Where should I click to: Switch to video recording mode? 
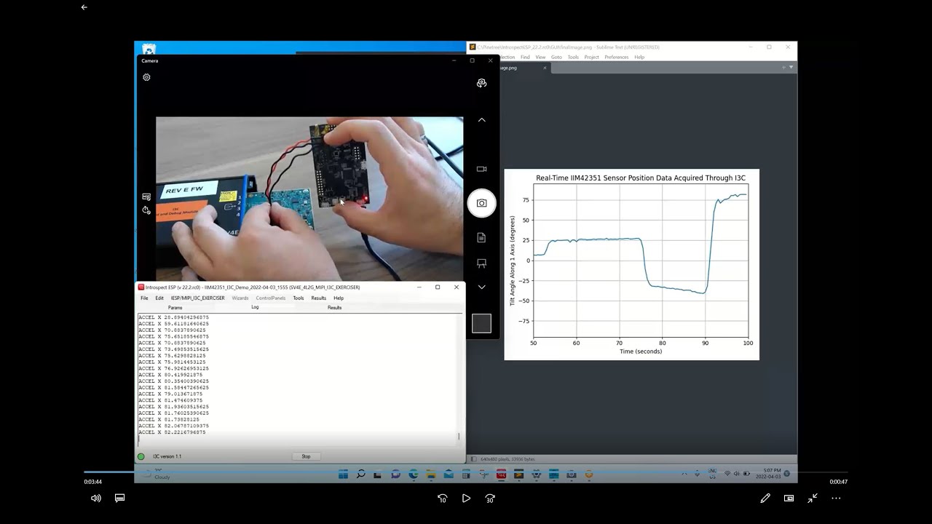[481, 169]
